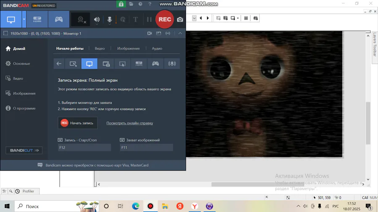Viewport: 378px width, 212px height.
Task: Open Bandicam help question mark
Action: [x=150, y=4]
